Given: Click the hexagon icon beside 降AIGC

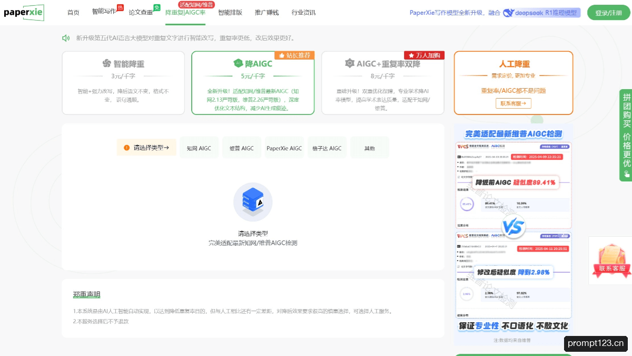Looking at the screenshot, I should click(238, 64).
